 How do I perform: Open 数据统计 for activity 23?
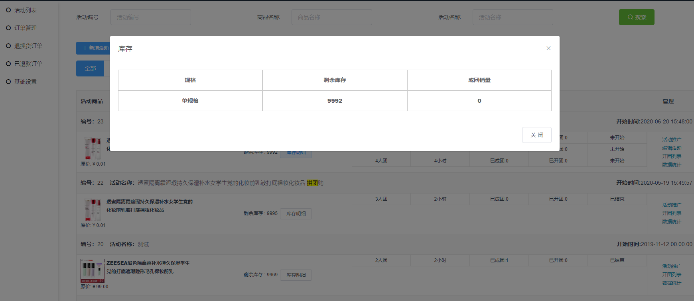coord(672,165)
